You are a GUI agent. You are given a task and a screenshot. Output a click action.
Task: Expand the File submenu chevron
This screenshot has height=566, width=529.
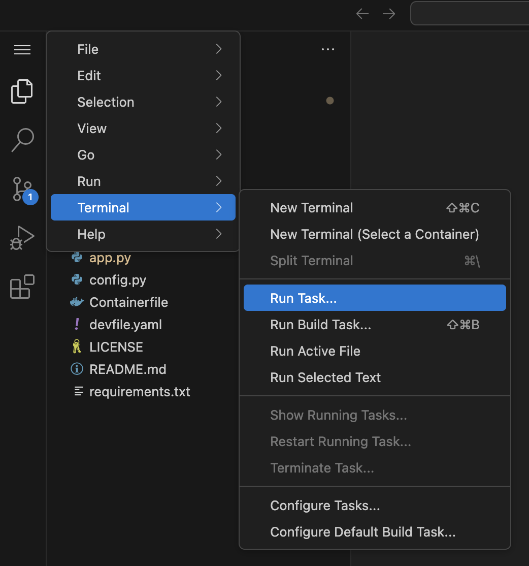tap(218, 49)
